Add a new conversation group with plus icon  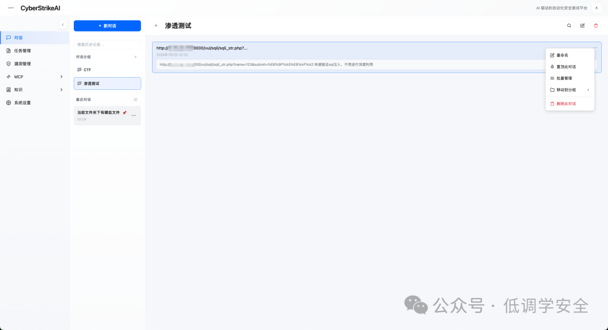click(135, 57)
